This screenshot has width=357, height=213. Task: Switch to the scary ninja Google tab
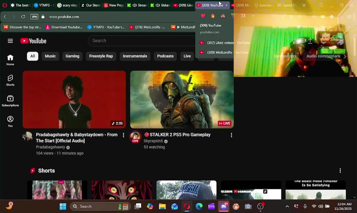[x=67, y=5]
